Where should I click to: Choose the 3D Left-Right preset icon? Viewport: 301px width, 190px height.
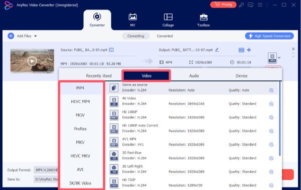(x=114, y=169)
